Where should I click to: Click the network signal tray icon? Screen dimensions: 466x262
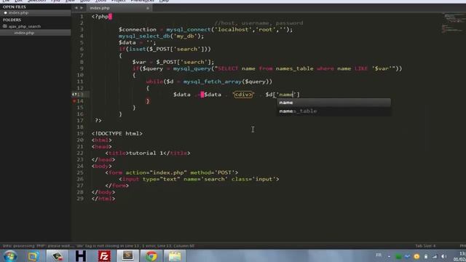tap(435, 256)
